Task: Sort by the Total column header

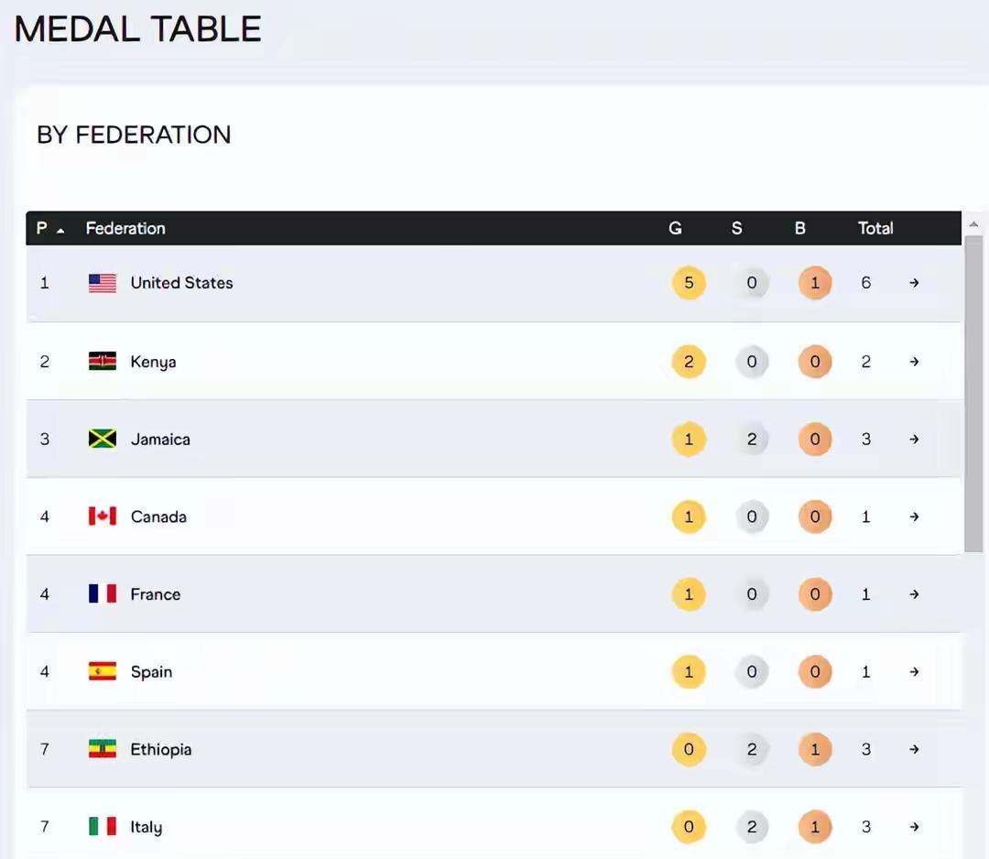Action: pyautogui.click(x=875, y=228)
